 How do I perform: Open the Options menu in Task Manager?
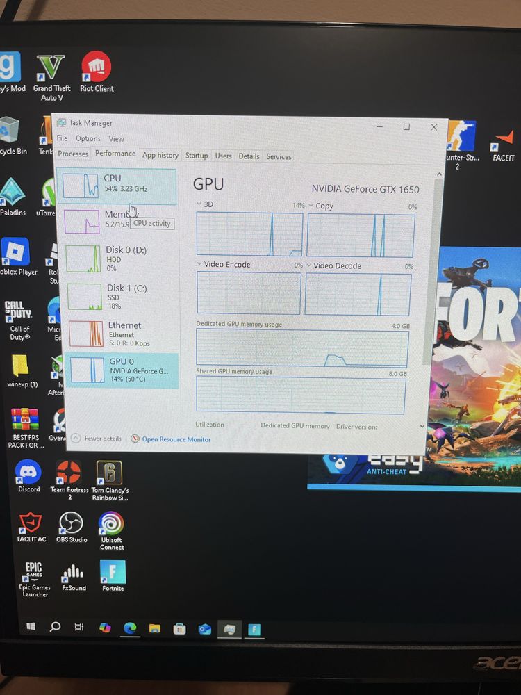[88, 138]
